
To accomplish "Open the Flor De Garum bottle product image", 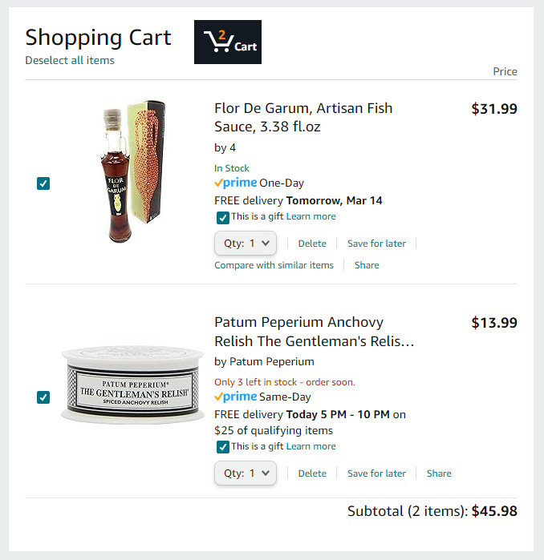I will (x=133, y=171).
